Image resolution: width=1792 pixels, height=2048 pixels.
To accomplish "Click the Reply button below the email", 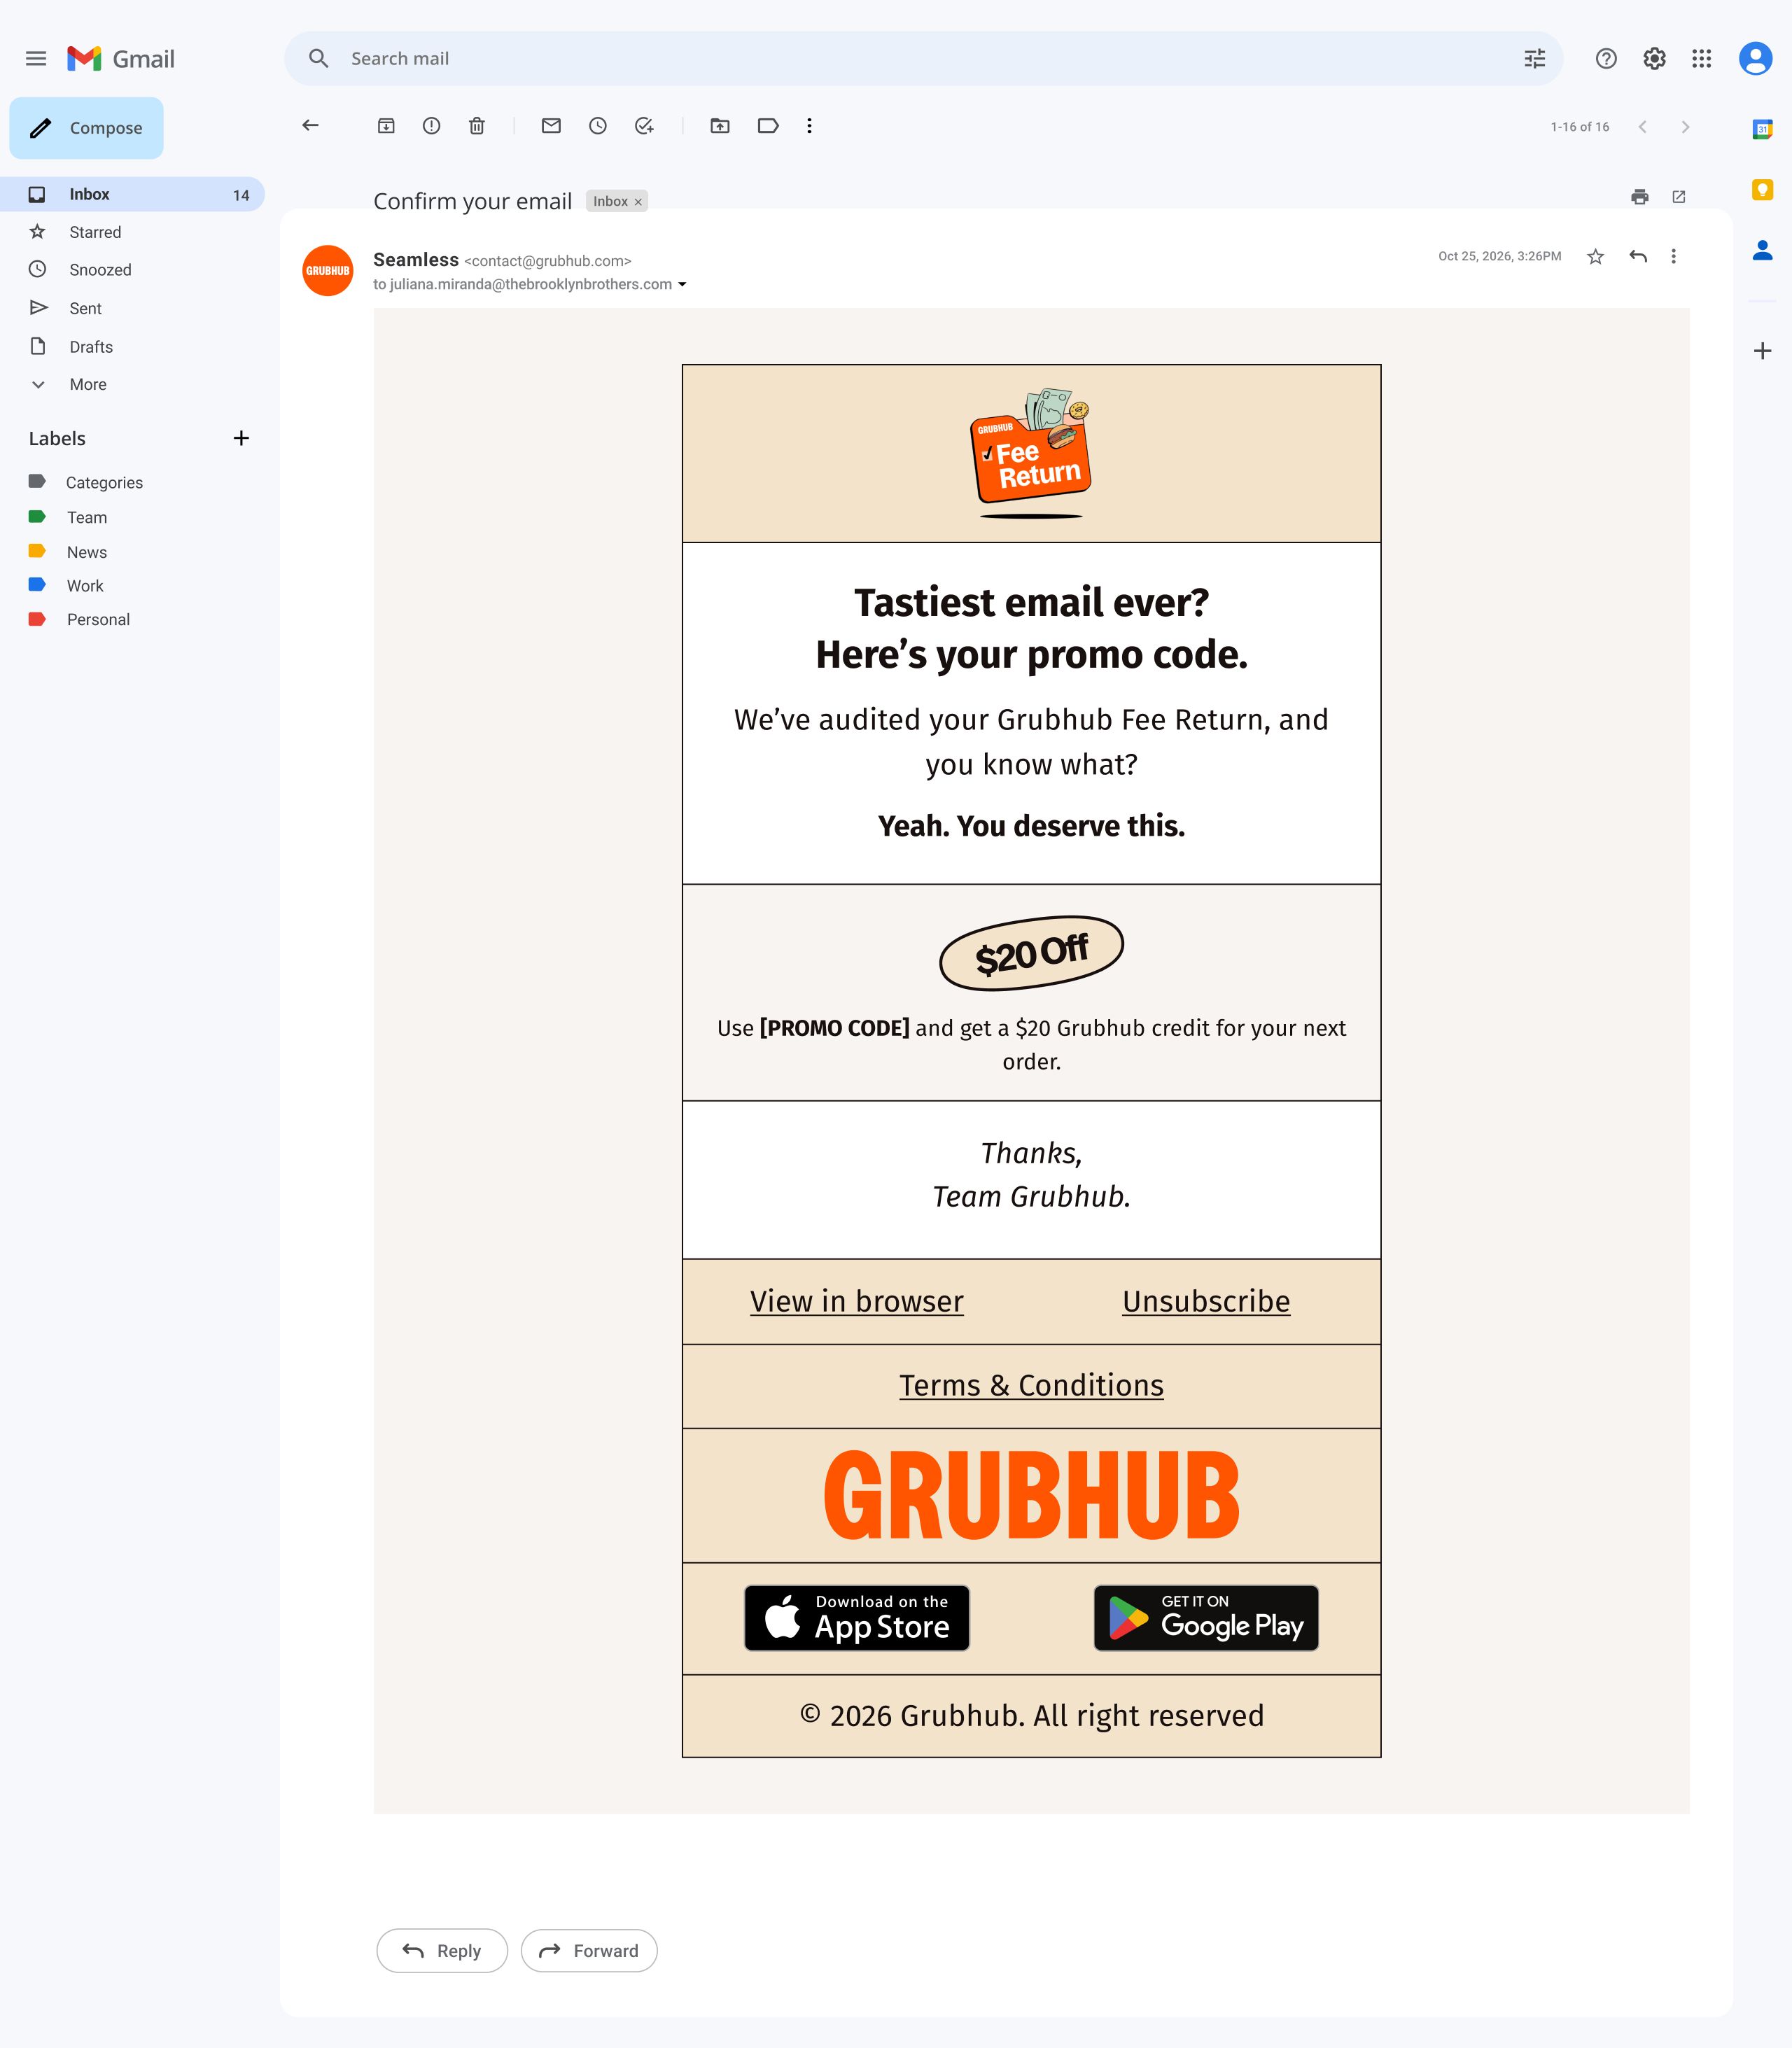I will click(x=442, y=1951).
